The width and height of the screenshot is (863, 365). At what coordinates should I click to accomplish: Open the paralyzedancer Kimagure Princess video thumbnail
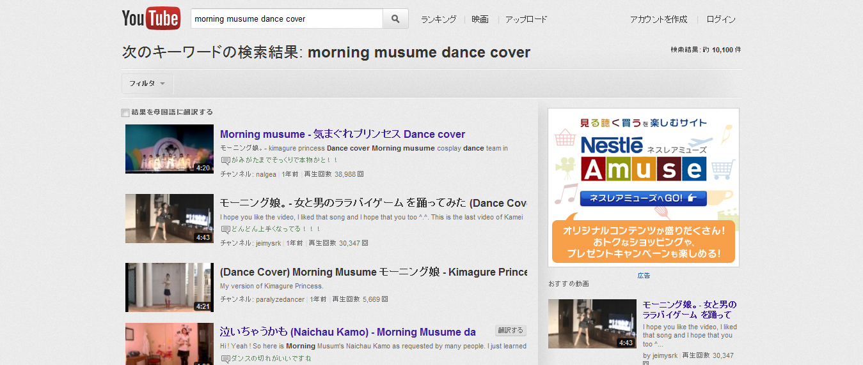click(x=169, y=287)
